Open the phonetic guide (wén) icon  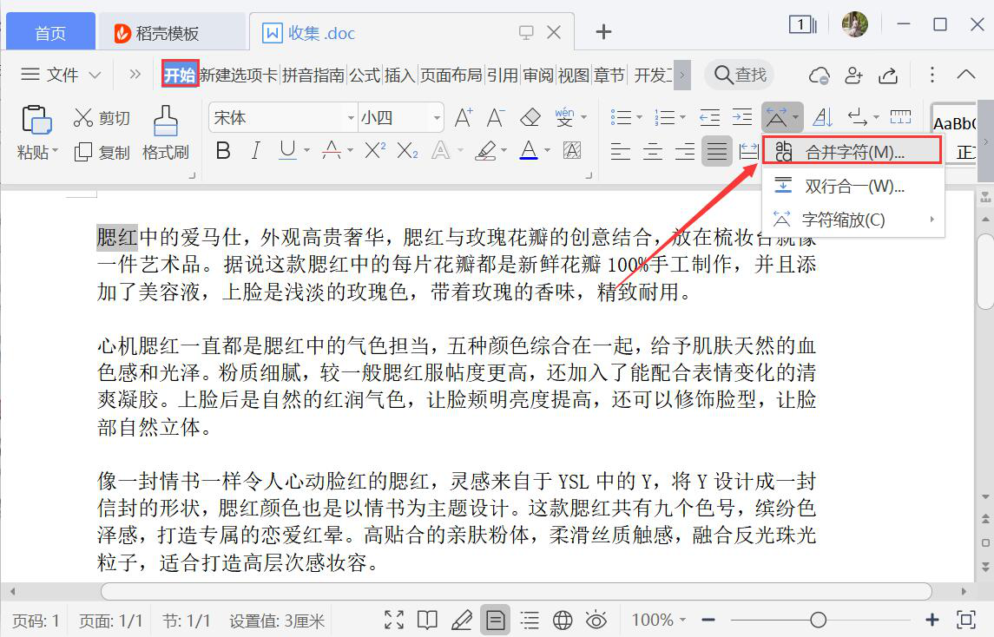coord(564,117)
